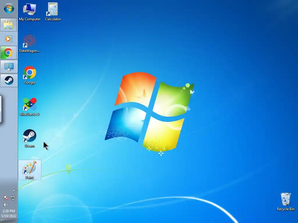Select the DataWagon desktop shortcut
This screenshot has height=223, width=298.
click(x=29, y=44)
